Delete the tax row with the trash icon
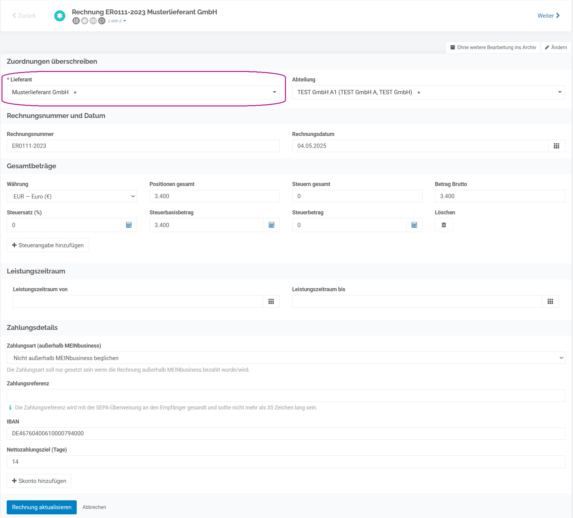The height and width of the screenshot is (518, 573). click(444, 225)
